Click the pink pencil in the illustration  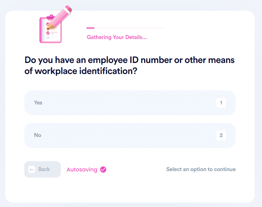pyautogui.click(x=59, y=18)
